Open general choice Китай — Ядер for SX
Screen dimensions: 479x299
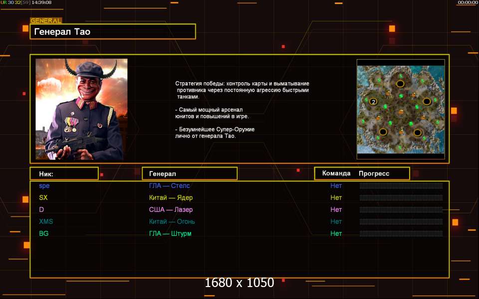(171, 198)
